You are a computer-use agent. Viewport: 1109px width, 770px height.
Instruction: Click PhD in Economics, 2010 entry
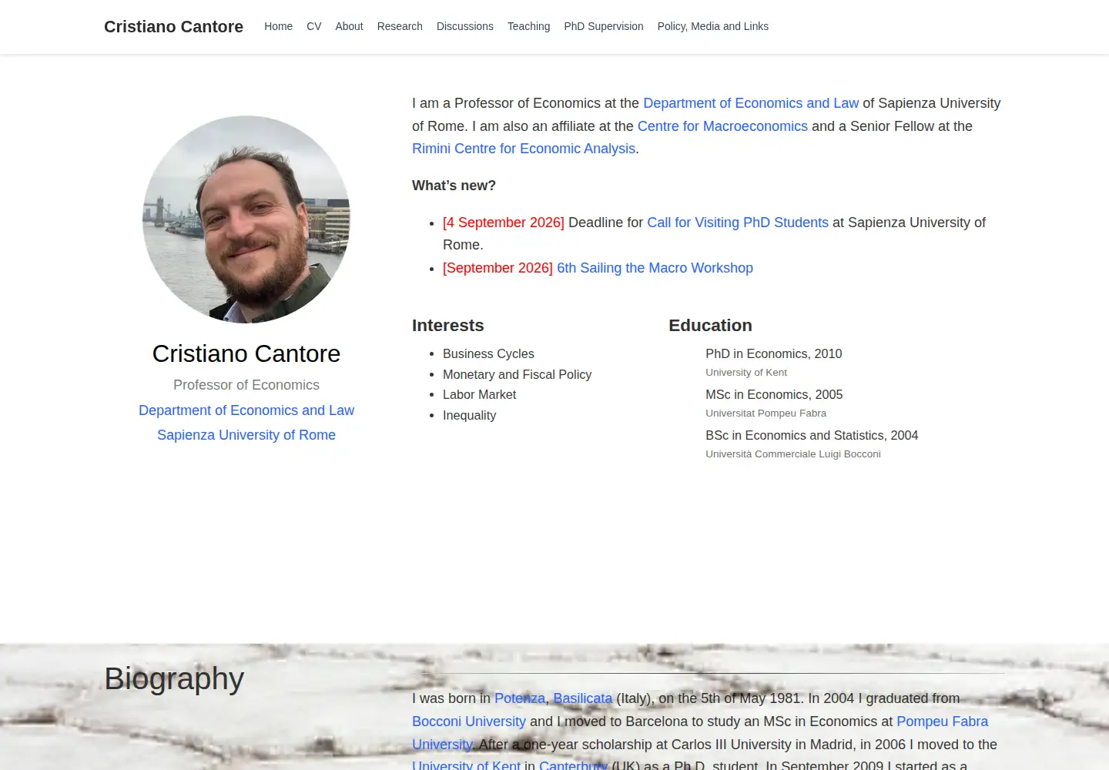point(773,353)
